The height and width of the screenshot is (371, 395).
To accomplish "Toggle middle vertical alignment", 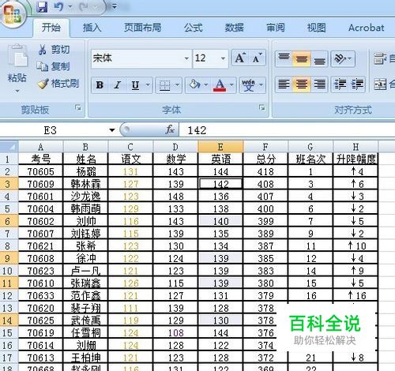I will pos(302,58).
